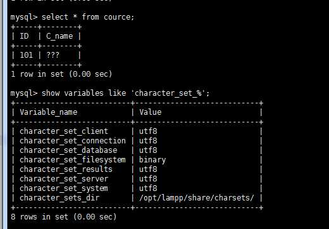The image size is (329, 229).
Task: Click the '8 rows in set' result line
Action: pyautogui.click(x=64, y=217)
